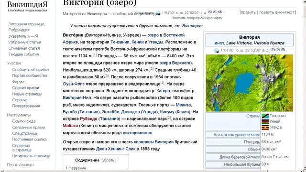Click 'Кения' country name in infobox
Image resolution: width=306 pixels, height=172 pixels.
[275, 121]
